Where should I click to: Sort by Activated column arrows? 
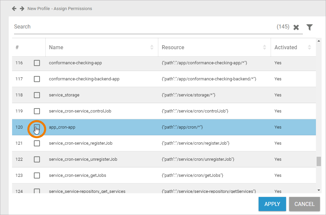[x=309, y=48]
